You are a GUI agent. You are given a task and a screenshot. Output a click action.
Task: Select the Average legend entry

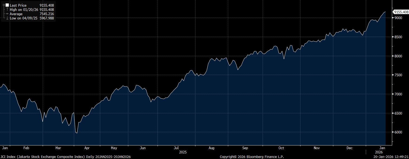coord(16,14)
